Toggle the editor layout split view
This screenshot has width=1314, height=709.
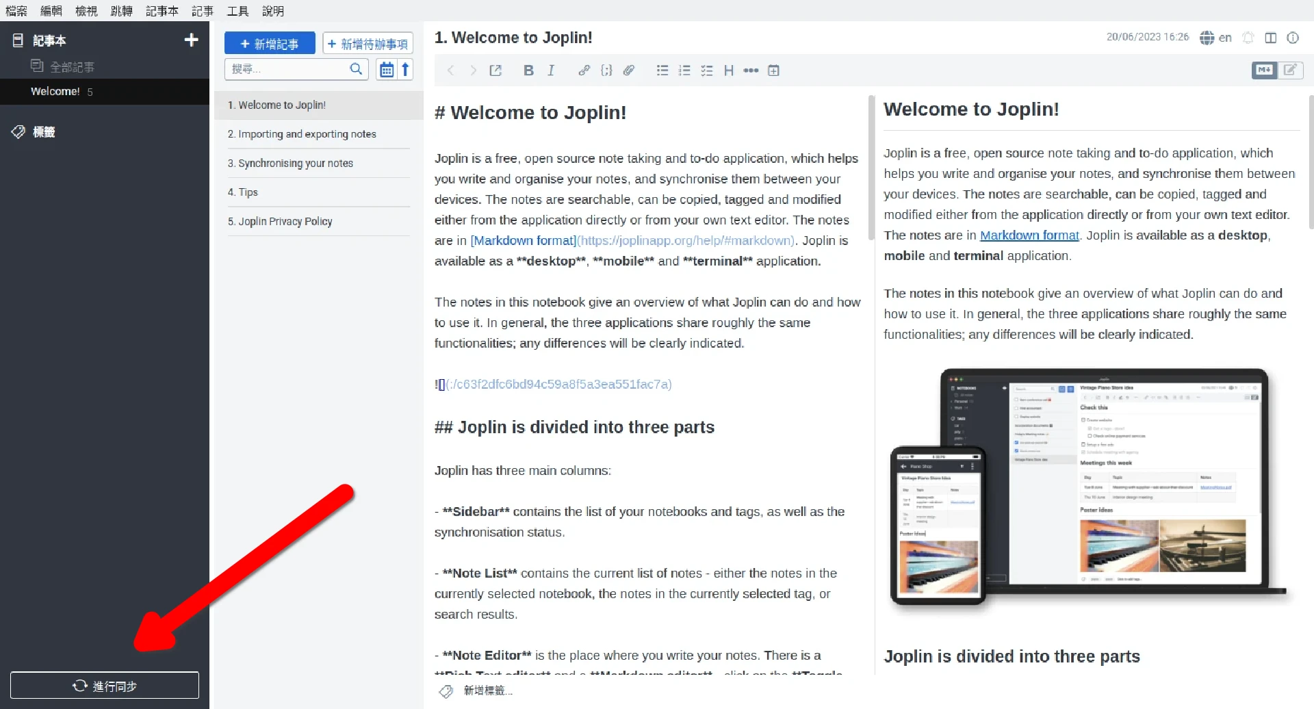1271,38
